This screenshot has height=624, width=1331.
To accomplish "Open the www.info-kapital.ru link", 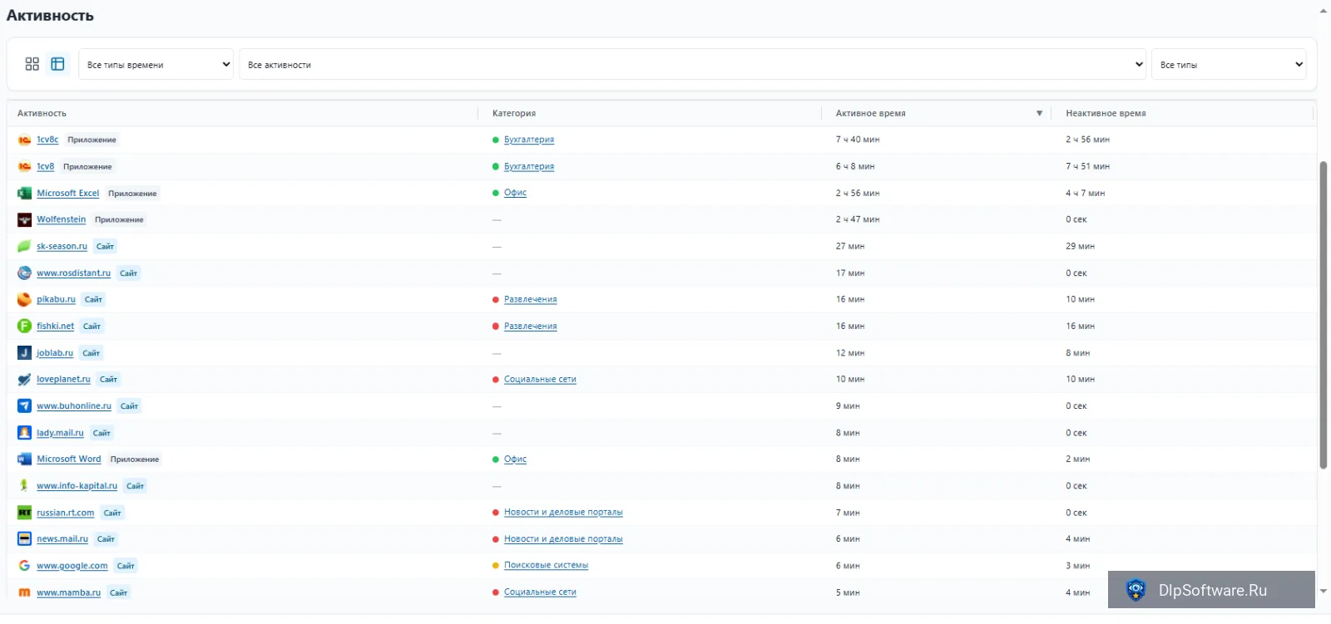I will [77, 485].
